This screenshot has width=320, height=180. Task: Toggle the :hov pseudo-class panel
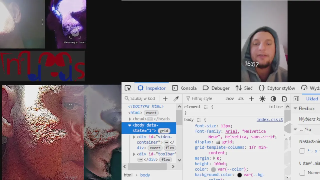(229, 98)
